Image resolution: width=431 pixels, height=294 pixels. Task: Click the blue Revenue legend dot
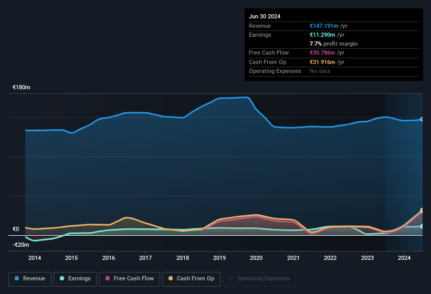17,278
